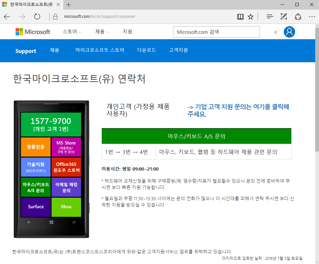The width and height of the screenshot is (319, 264).
Task: Open the More actions ellipsis menu
Action: pos(312,17)
